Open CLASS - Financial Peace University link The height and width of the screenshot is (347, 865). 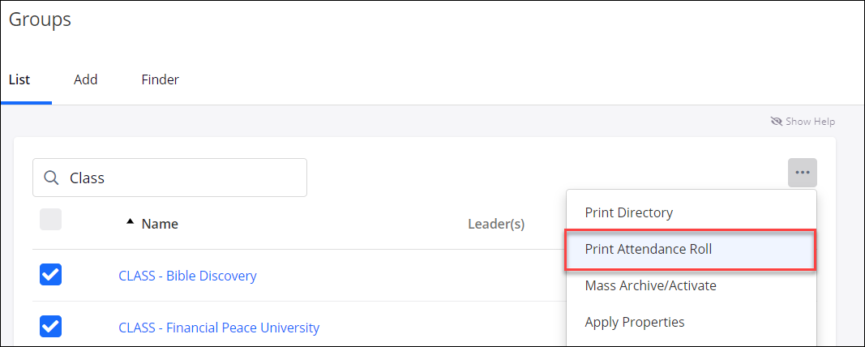219,328
